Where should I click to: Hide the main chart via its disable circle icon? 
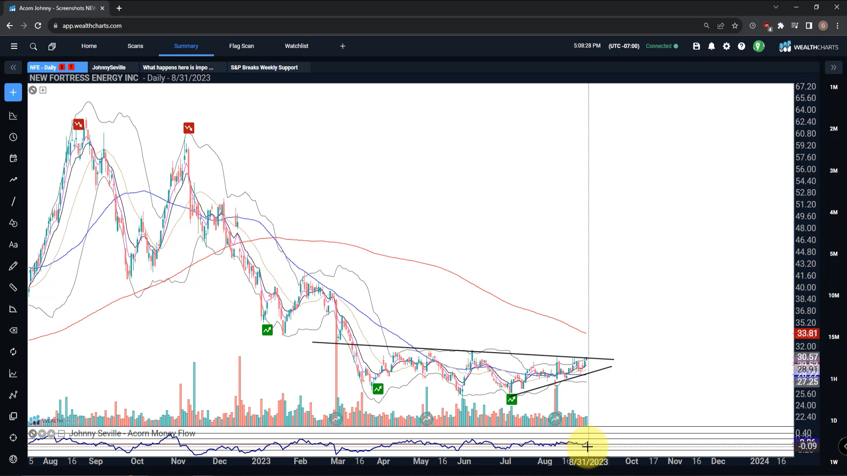click(33, 90)
